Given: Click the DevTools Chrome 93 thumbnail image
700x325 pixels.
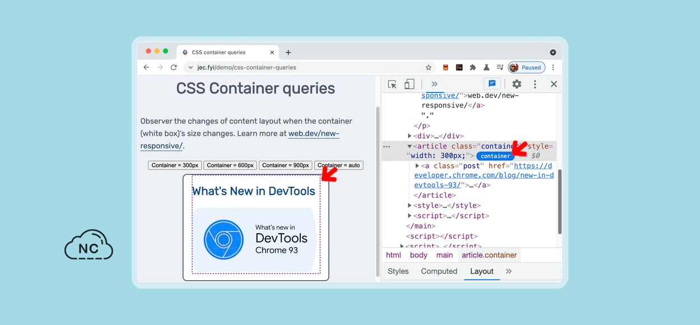Looking at the screenshot, I should pos(254,239).
